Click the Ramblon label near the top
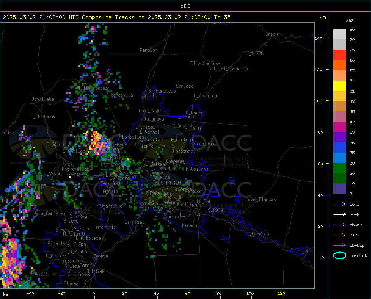Screen dimensions: 371x299 tap(148, 50)
